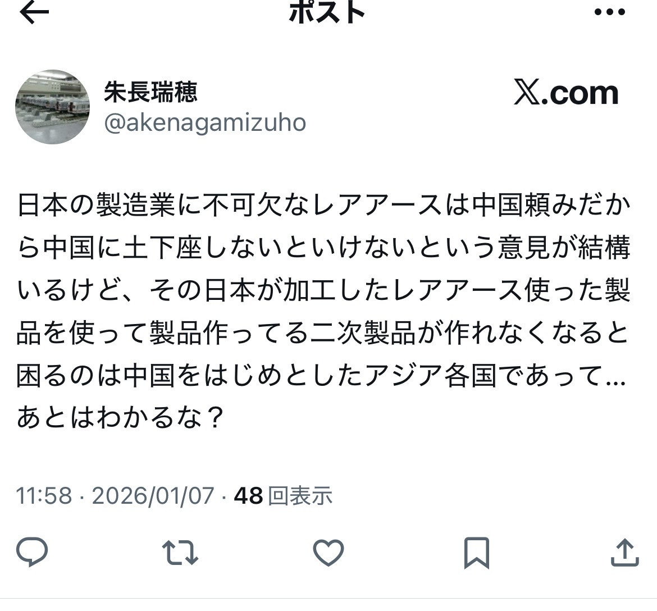Like the post with the heart

(328, 553)
